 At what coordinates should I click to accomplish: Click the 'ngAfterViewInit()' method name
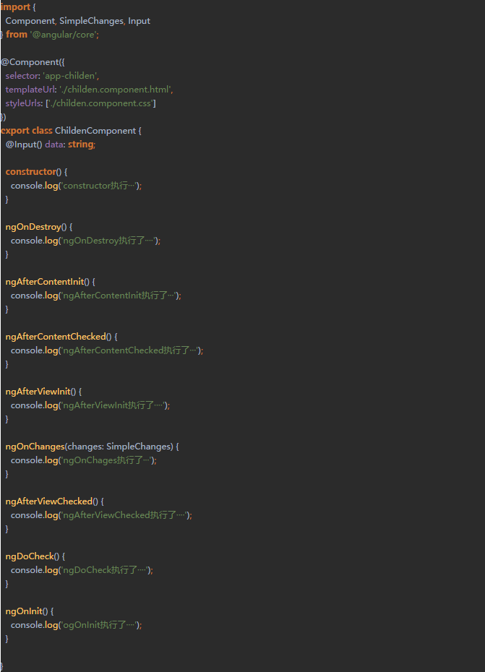click(40, 392)
